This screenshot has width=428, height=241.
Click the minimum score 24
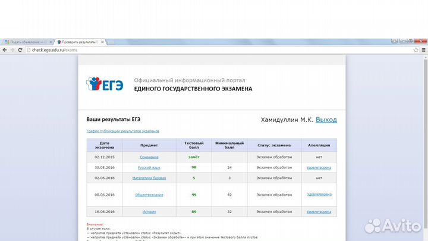click(229, 167)
